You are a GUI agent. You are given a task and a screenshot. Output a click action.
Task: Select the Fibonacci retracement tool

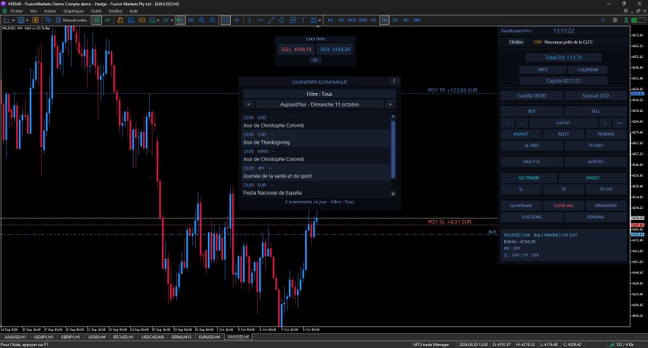pos(292,20)
